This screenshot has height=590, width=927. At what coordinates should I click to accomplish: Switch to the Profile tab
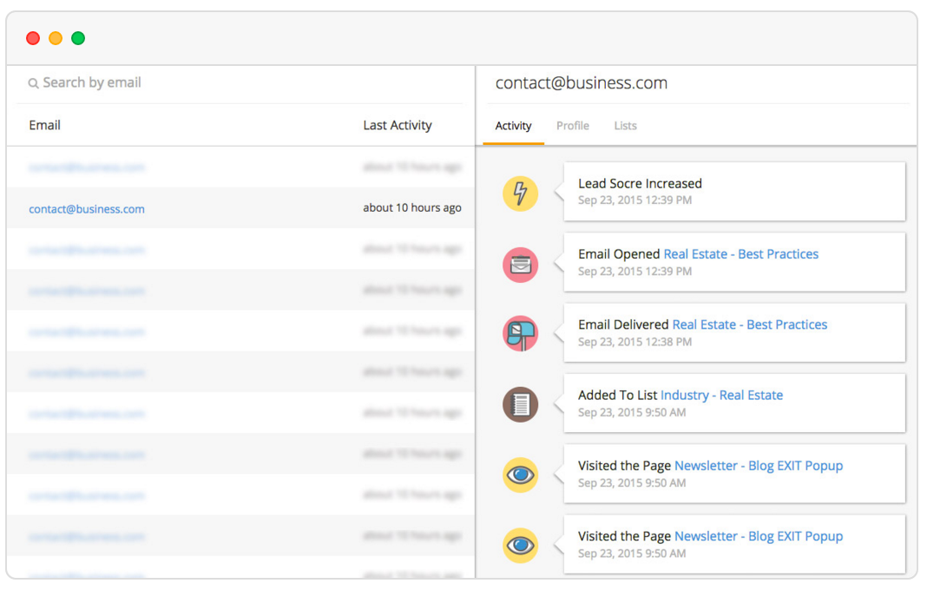pyautogui.click(x=573, y=126)
